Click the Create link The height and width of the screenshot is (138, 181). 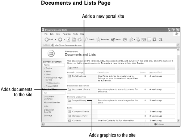tap(74, 68)
